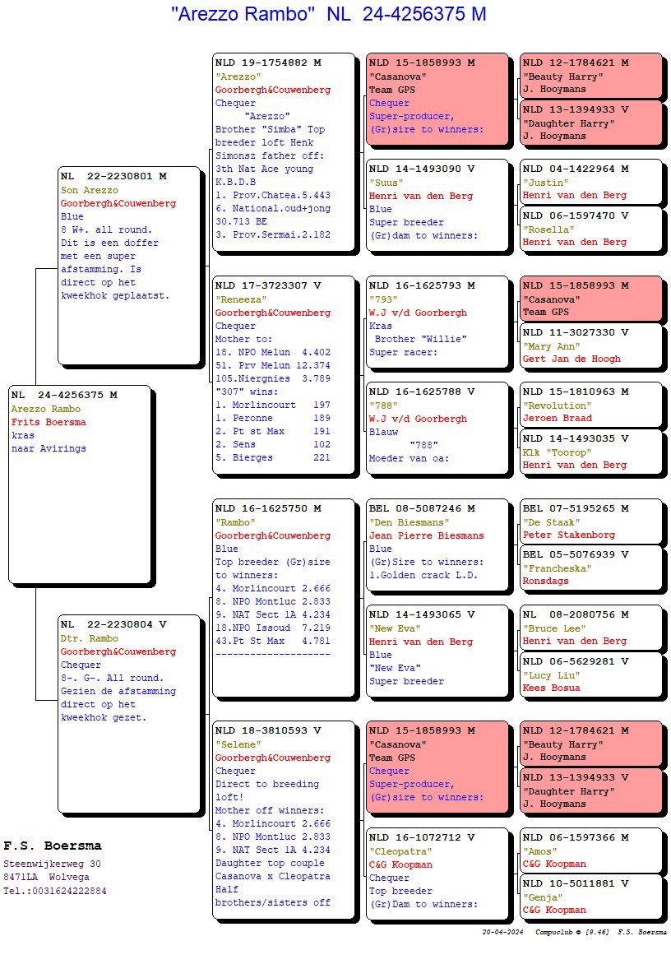Select the "Revolution" Jeroen Braad entry
This screenshot has height=964, width=671.
(590, 405)
